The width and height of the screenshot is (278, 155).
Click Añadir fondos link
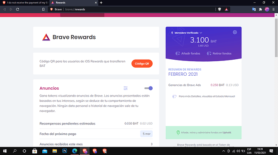click(x=188, y=53)
